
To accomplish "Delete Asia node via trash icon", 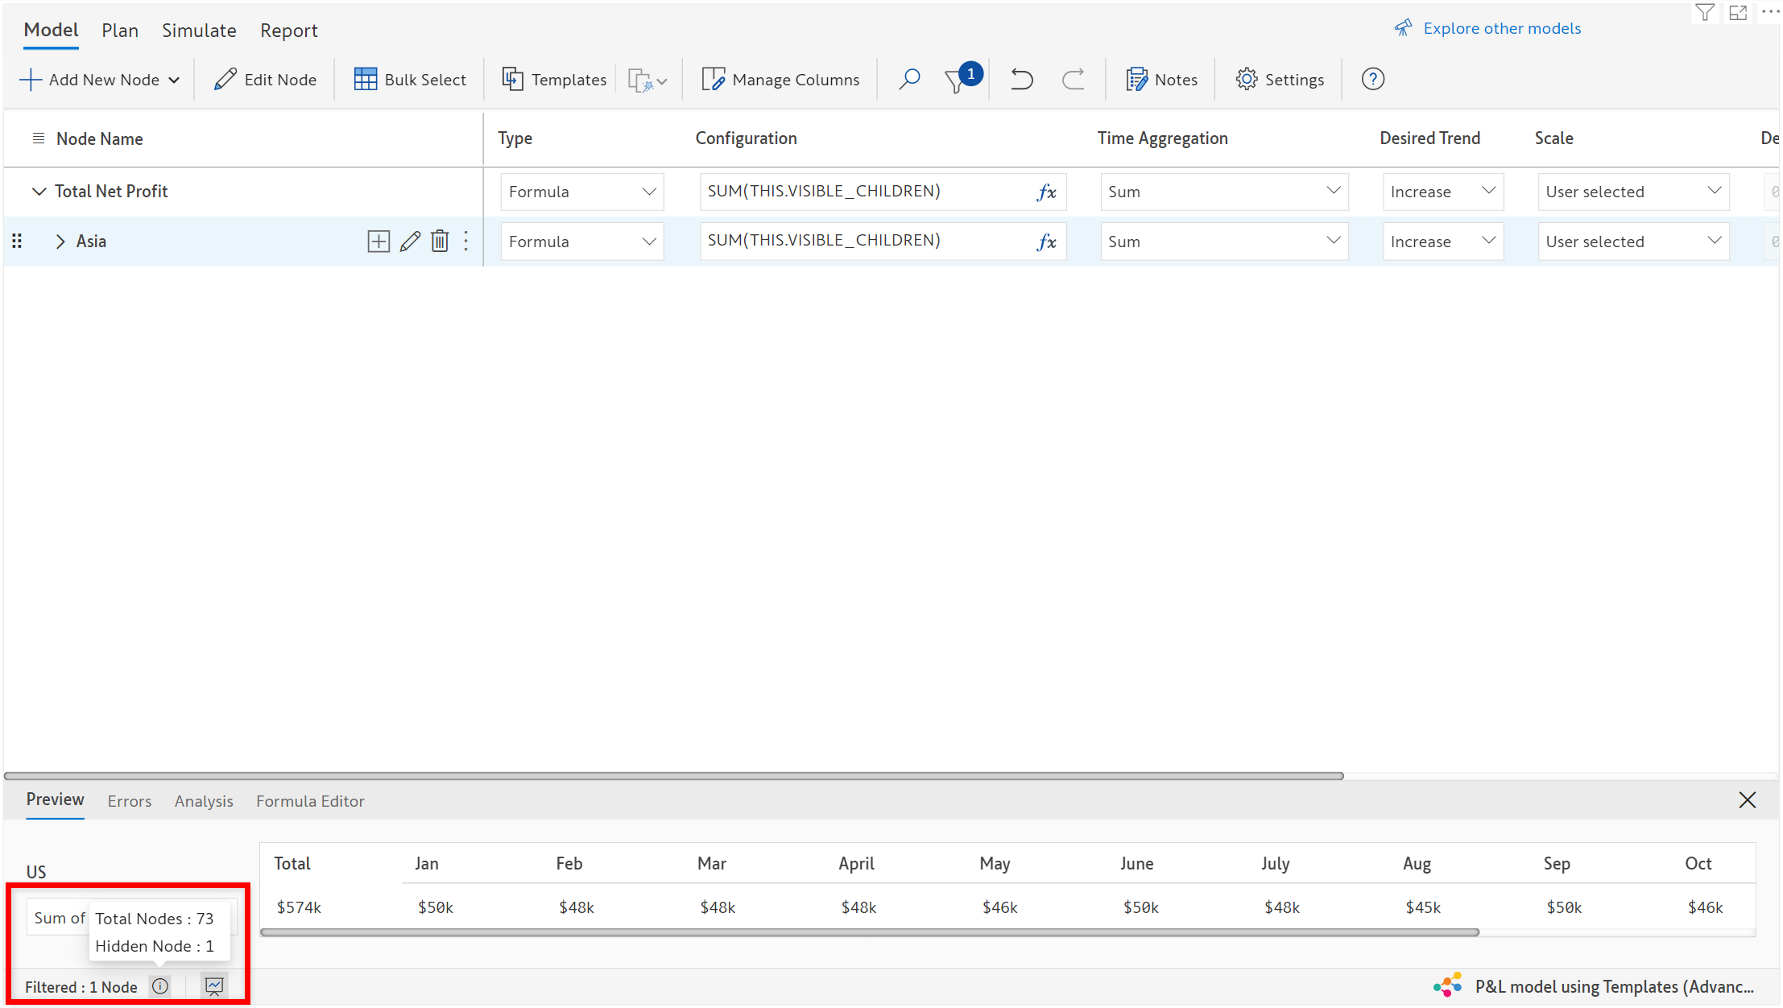I will 440,242.
